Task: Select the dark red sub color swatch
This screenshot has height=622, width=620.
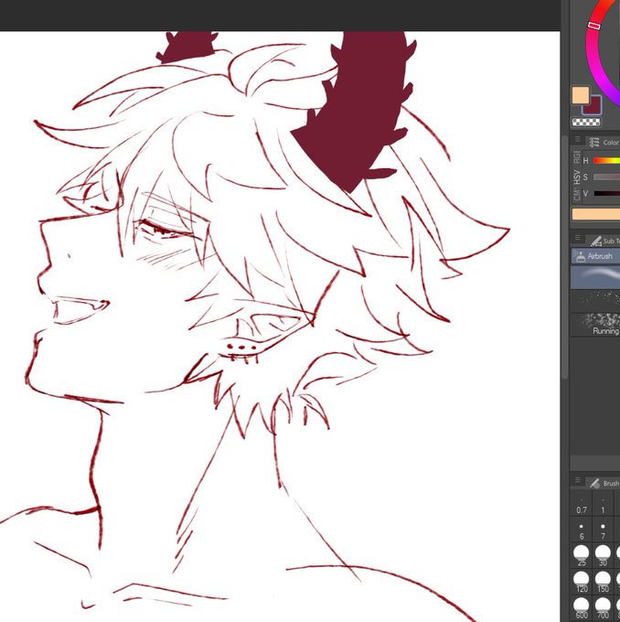Action: (594, 107)
